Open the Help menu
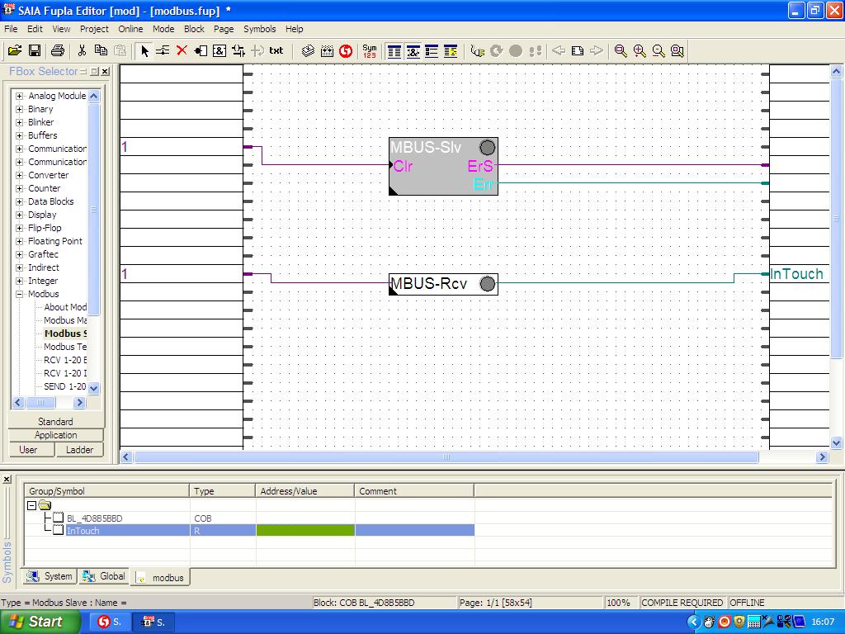Image resolution: width=845 pixels, height=634 pixels. click(295, 29)
